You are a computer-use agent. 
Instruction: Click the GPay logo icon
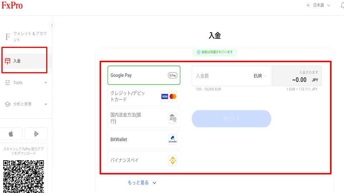coord(173,75)
